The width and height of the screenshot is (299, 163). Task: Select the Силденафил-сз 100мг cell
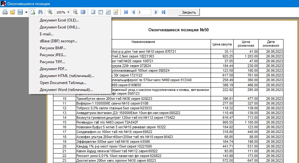[143, 132]
